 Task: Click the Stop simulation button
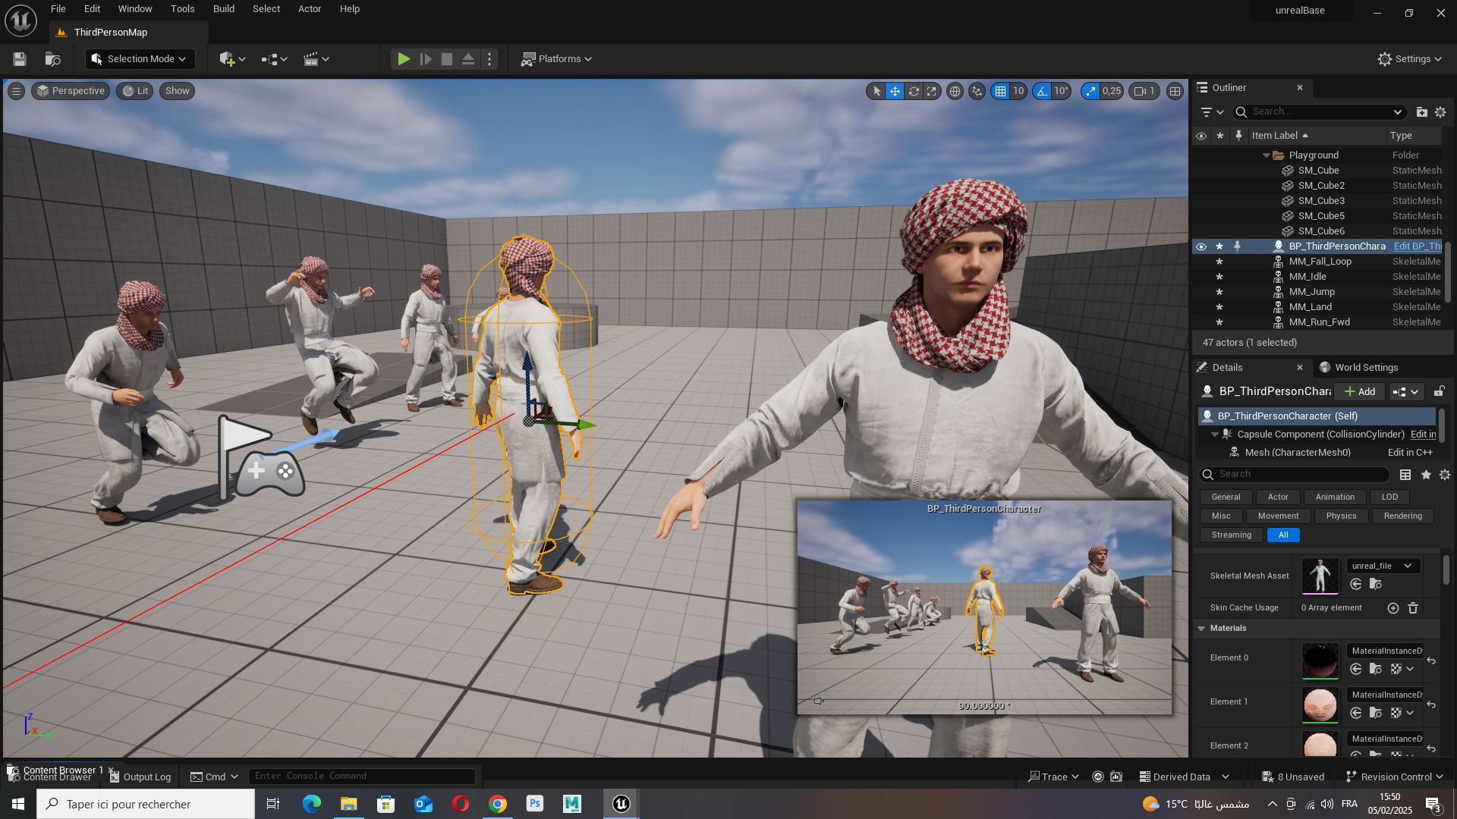tap(447, 59)
